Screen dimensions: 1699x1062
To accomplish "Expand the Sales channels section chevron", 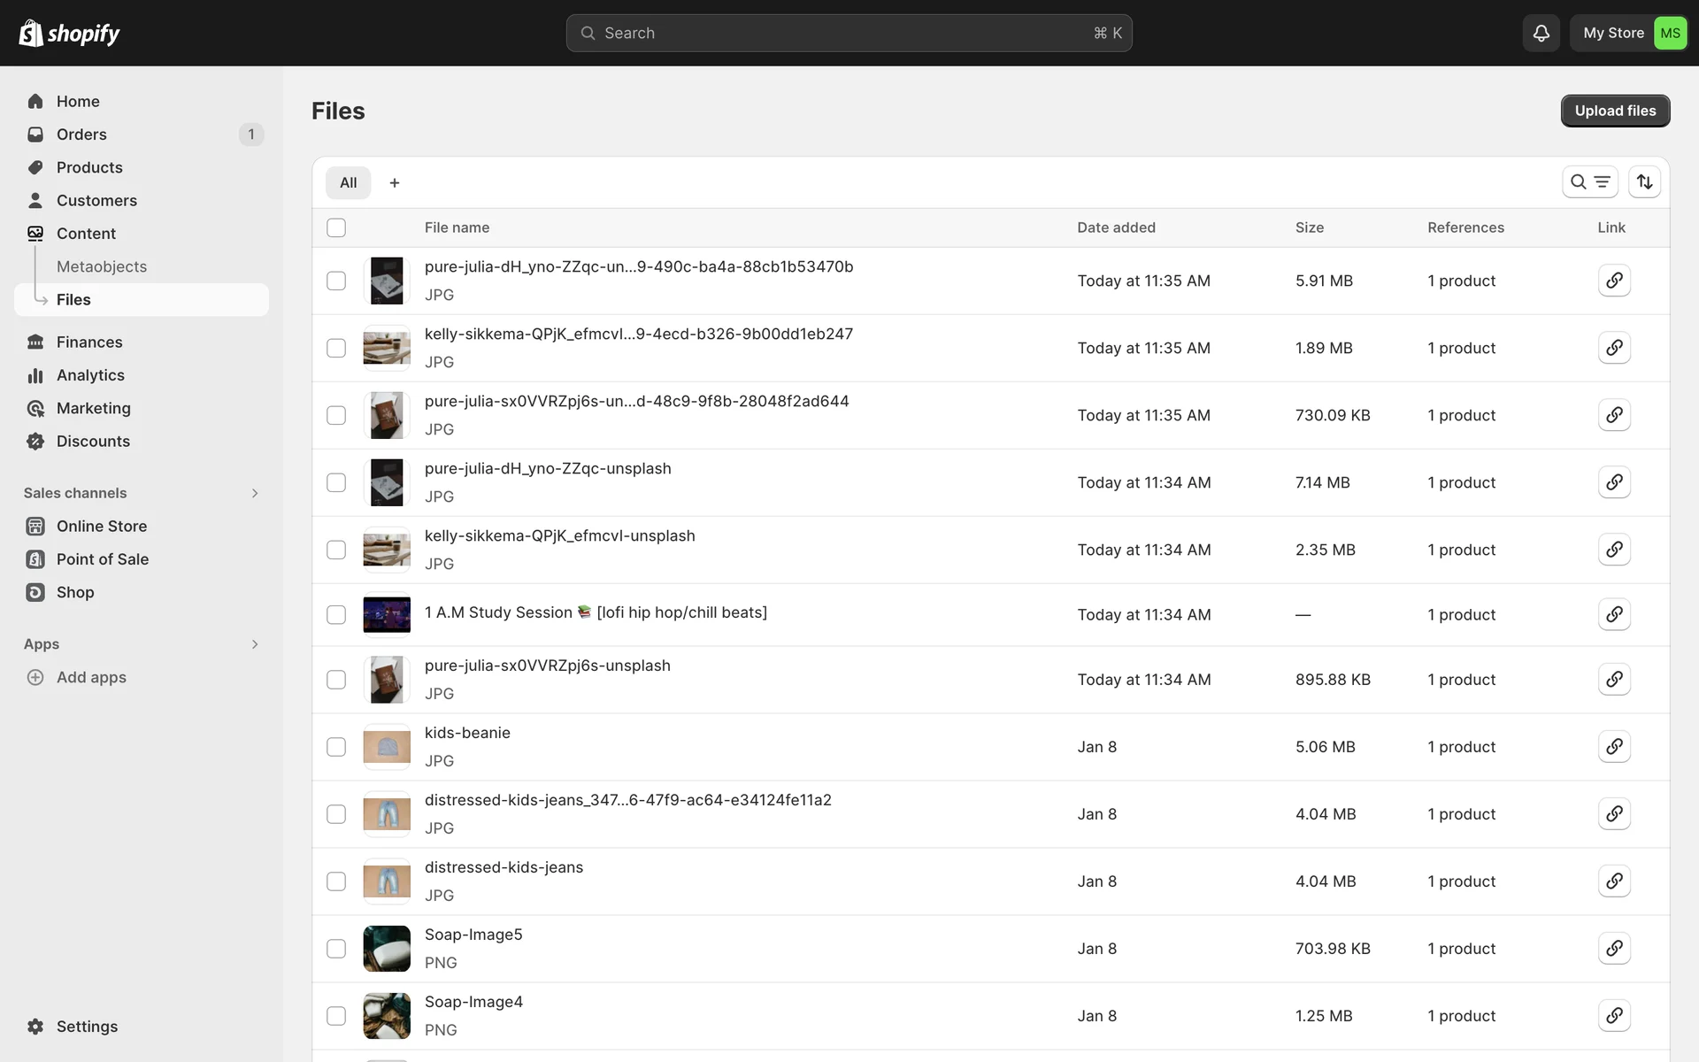I will pyautogui.click(x=255, y=493).
